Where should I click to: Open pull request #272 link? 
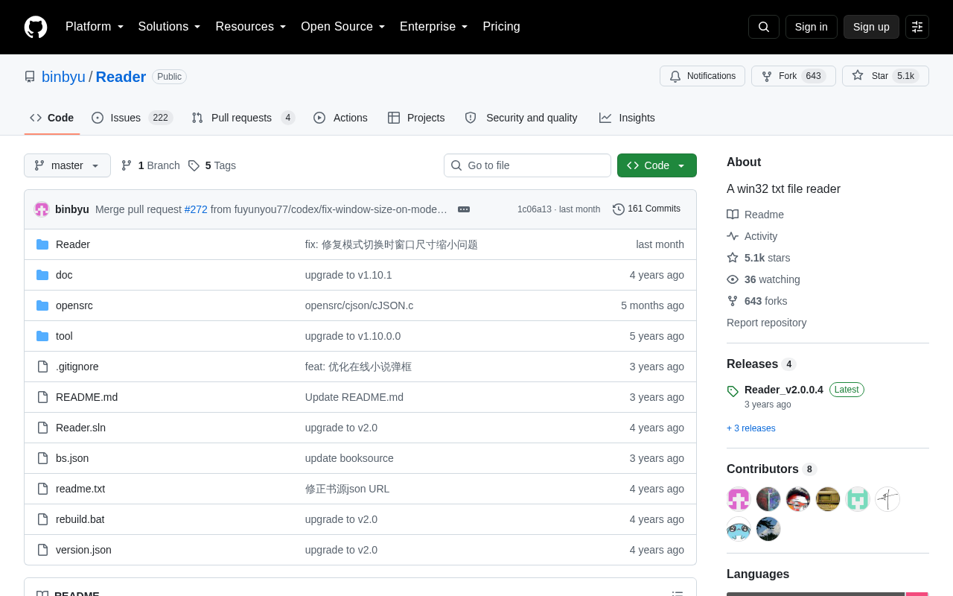(196, 209)
